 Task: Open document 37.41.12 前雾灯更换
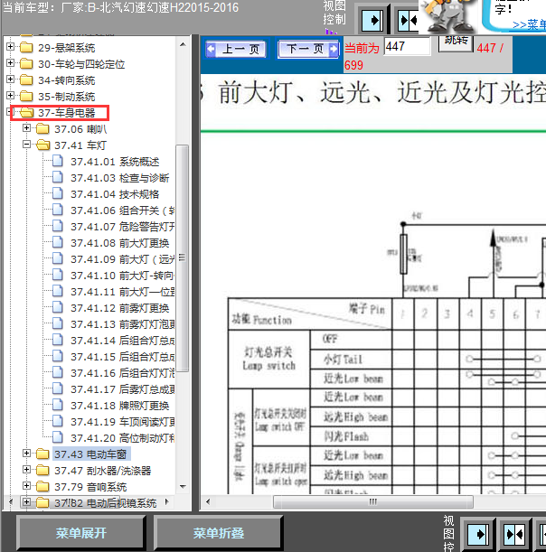coord(119,308)
